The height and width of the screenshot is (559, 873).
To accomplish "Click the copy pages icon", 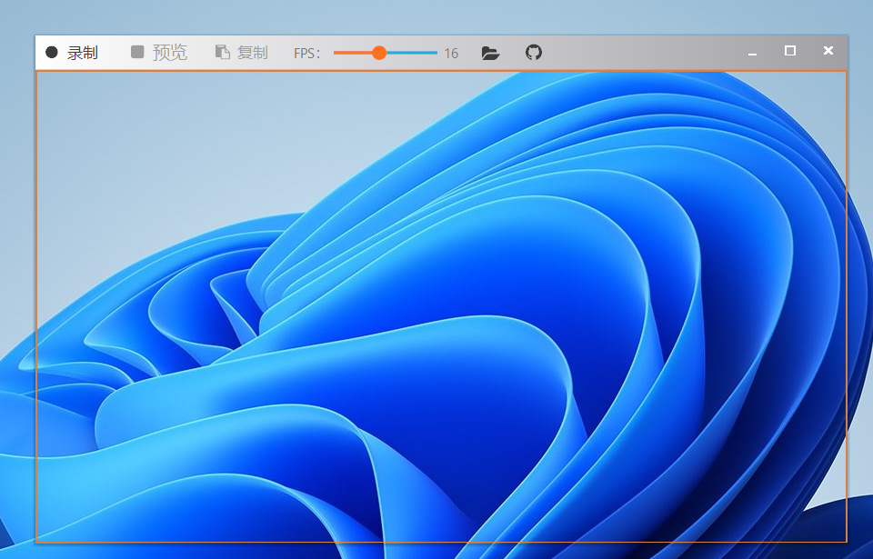I will 222,53.
